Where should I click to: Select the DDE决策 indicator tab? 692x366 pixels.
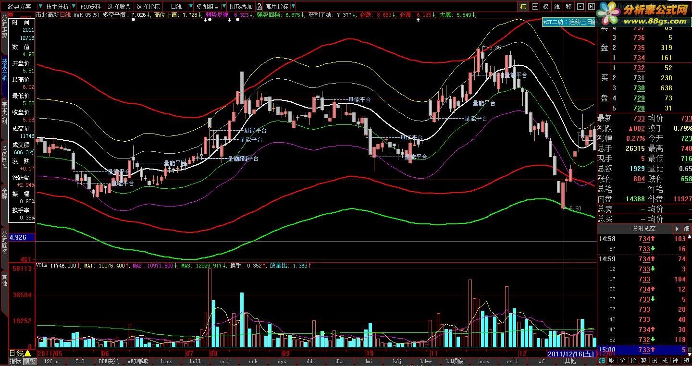tap(109, 361)
